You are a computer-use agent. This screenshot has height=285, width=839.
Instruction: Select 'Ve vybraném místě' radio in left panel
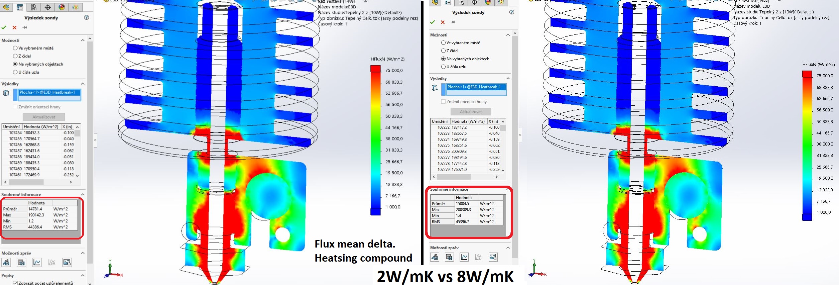pyautogui.click(x=15, y=48)
